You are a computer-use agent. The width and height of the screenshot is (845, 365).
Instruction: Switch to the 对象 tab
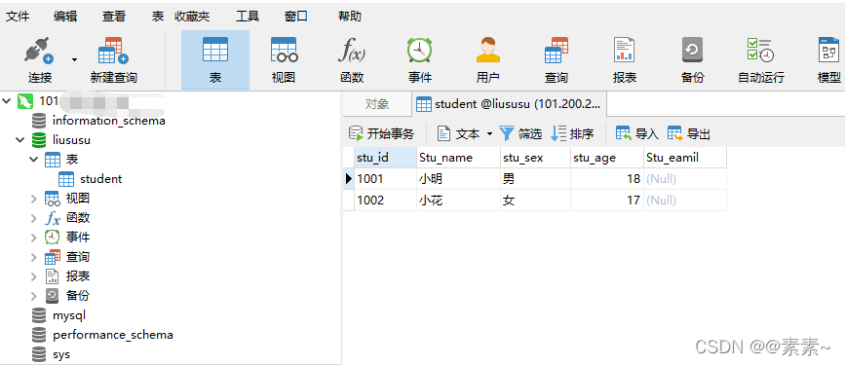(377, 104)
